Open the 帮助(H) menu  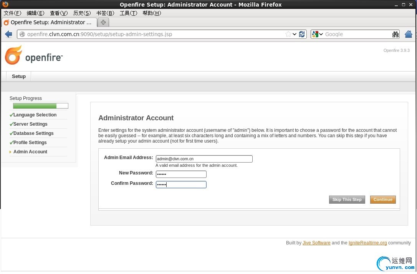[x=152, y=13]
